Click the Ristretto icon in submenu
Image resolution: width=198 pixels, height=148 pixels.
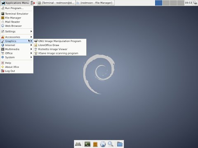36,49
